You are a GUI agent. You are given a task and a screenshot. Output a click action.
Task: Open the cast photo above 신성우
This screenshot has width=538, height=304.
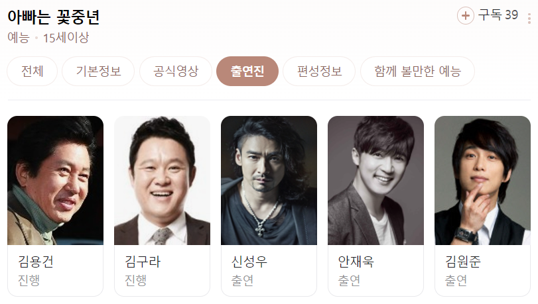pyautogui.click(x=269, y=180)
